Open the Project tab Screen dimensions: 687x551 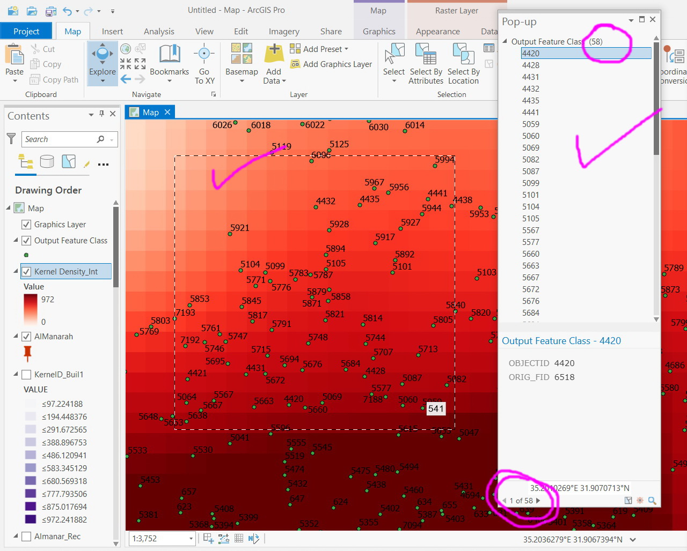click(x=26, y=31)
